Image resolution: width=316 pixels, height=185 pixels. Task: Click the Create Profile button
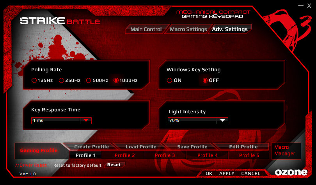[92, 147]
